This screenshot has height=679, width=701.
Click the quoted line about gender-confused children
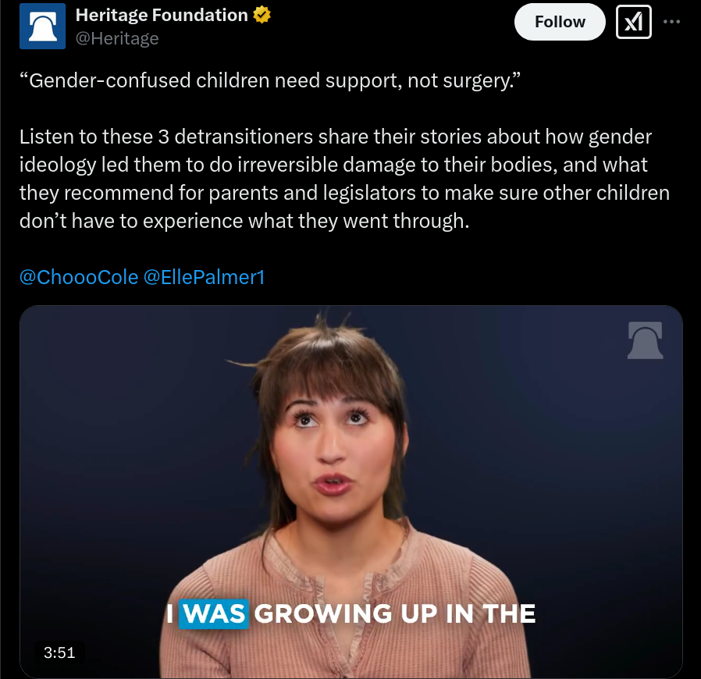click(x=270, y=81)
